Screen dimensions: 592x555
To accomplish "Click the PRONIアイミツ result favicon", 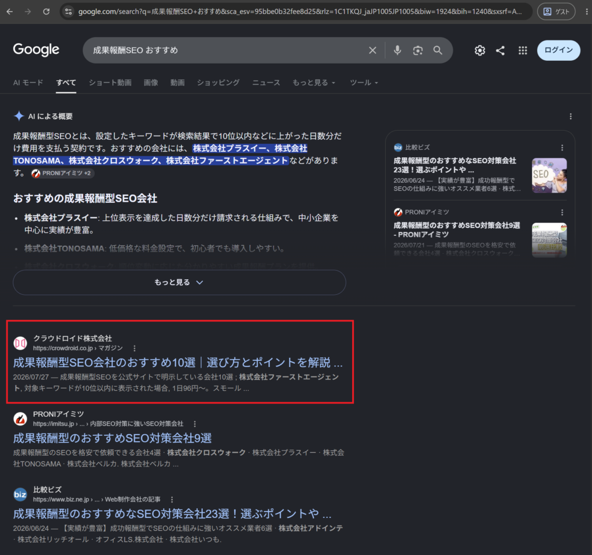I will click(20, 419).
